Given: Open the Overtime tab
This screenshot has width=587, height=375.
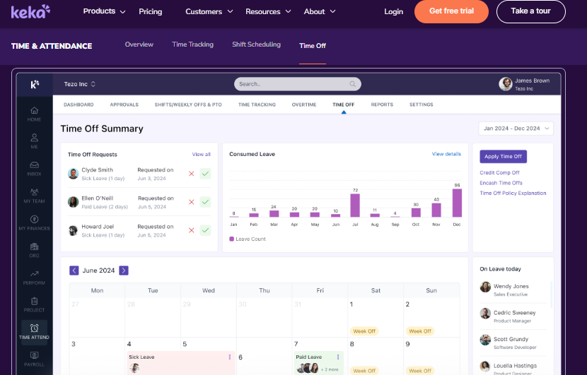Looking at the screenshot, I should 304,105.
